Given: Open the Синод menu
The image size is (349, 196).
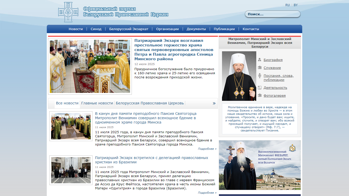Looking at the screenshot, I should click(x=96, y=29).
